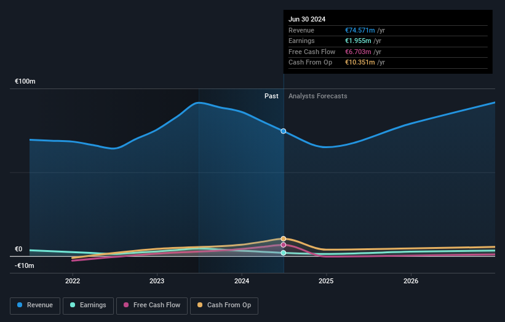505x322 pixels.
Task: Click the Revenue data point on the blue line
Action: click(x=284, y=132)
